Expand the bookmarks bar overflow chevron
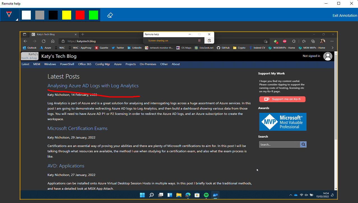Image resolution: width=358 pixels, height=203 pixels. 333,48
